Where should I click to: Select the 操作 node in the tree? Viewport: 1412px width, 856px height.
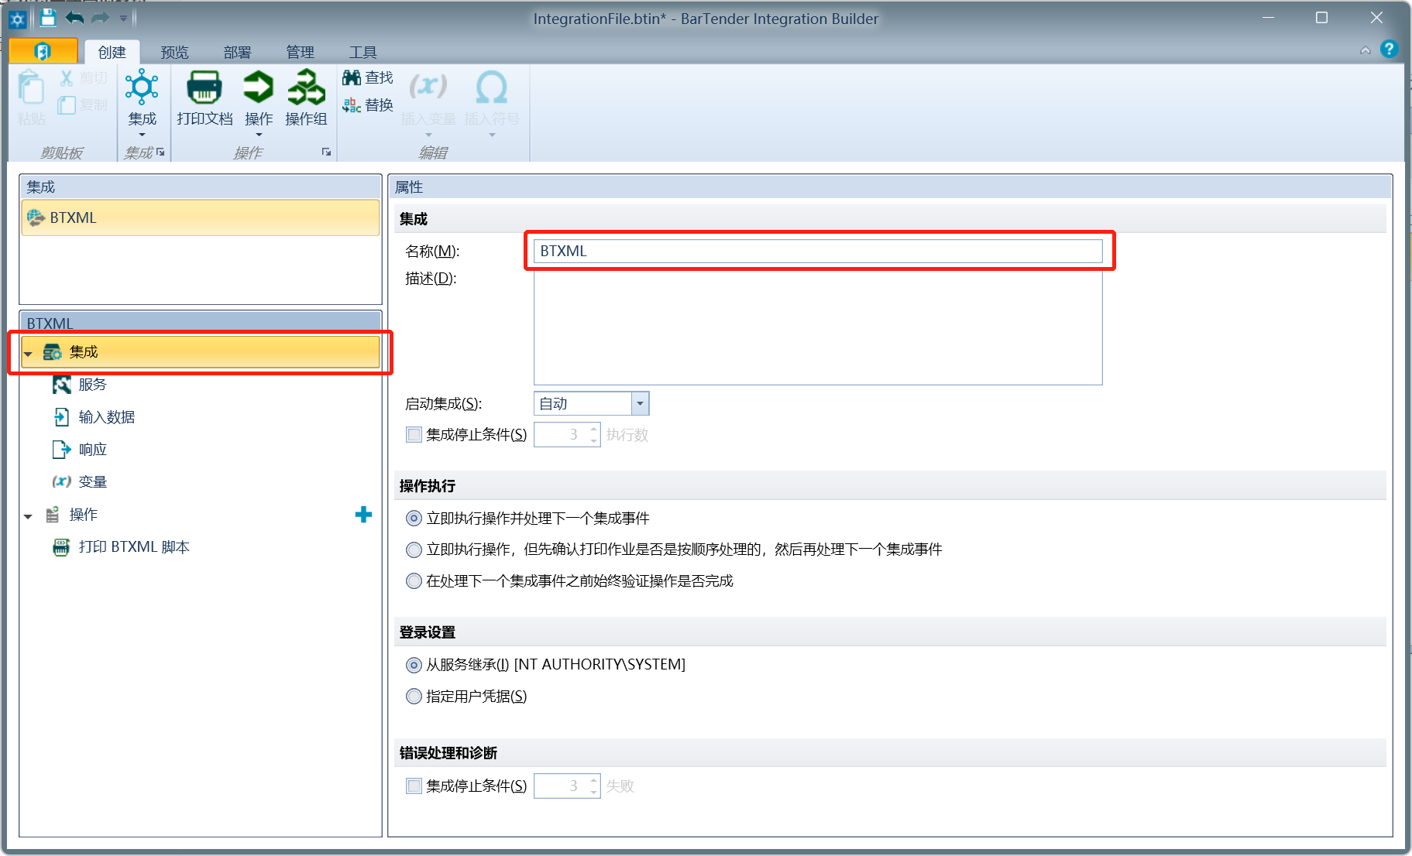point(83,515)
